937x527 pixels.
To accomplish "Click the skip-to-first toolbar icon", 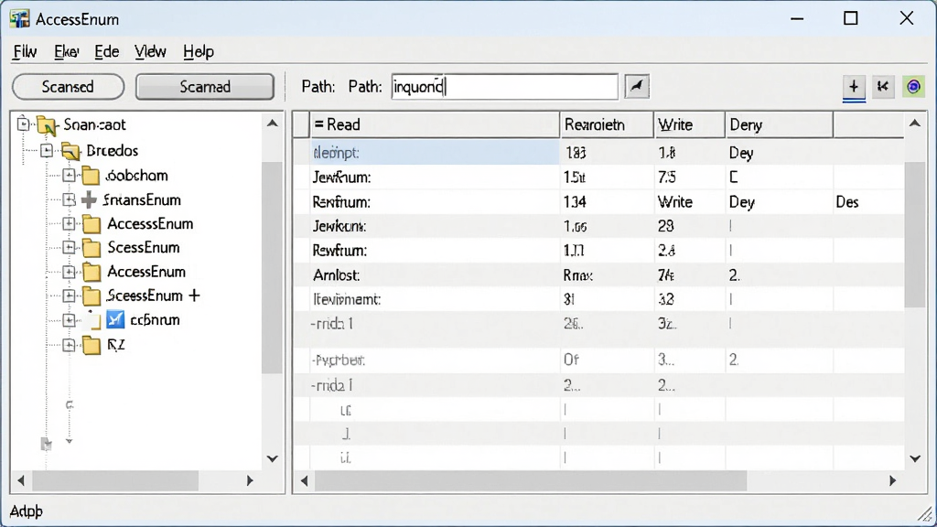I will pyautogui.click(x=883, y=87).
